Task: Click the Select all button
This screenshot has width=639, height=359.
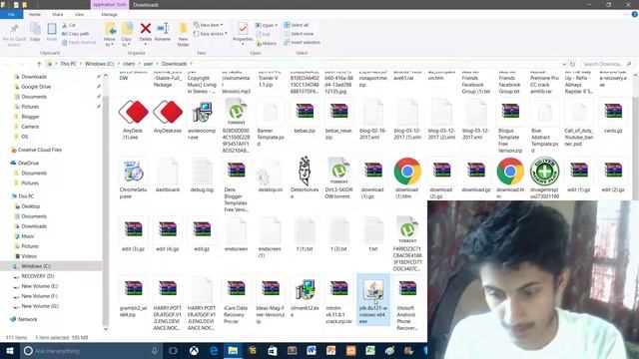Action: coord(297,25)
